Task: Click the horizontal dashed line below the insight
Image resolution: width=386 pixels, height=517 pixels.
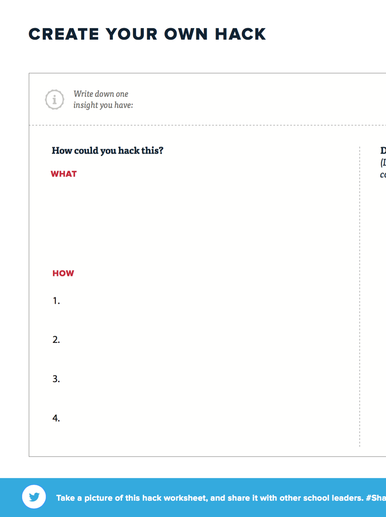Action: [207, 125]
